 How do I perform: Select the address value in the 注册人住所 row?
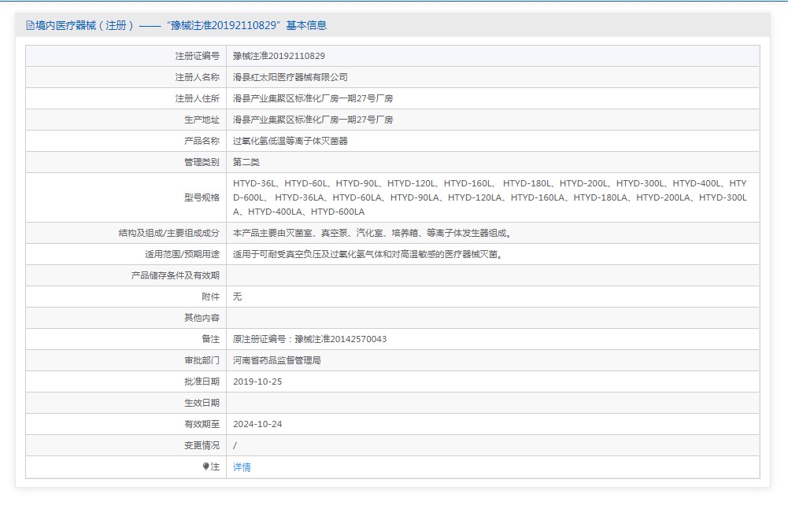coord(313,98)
